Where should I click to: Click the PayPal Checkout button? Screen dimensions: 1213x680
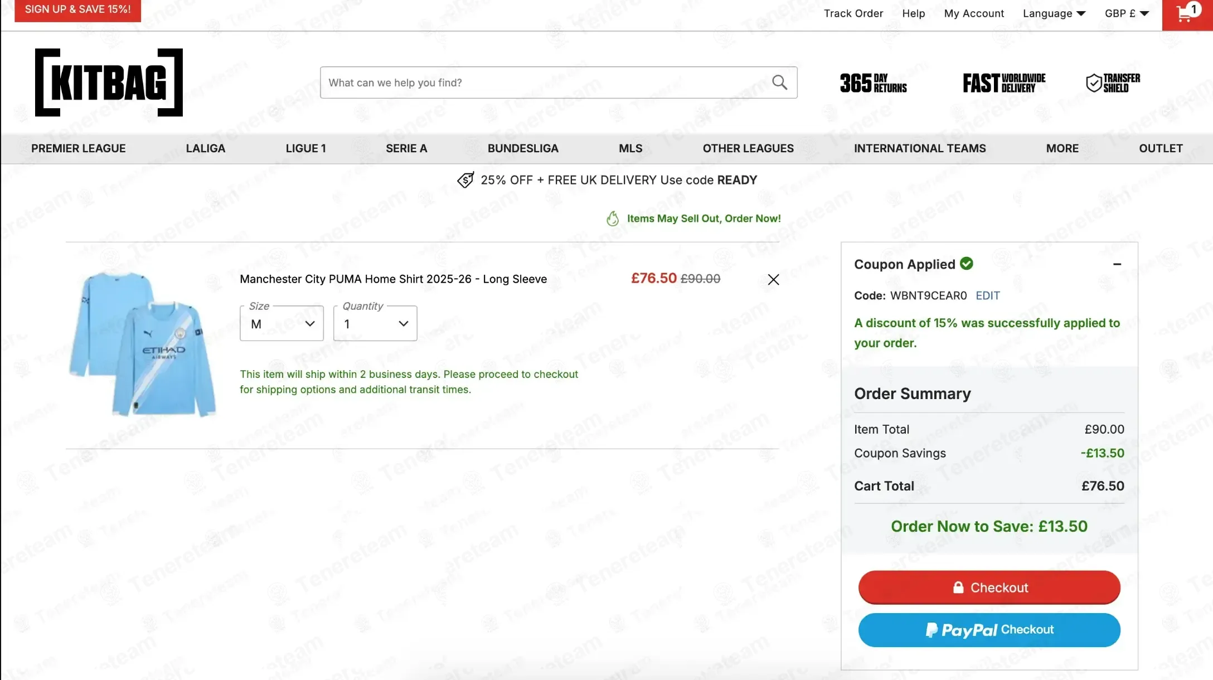point(989,630)
